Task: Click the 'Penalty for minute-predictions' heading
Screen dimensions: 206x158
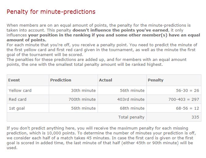Action: (51, 12)
